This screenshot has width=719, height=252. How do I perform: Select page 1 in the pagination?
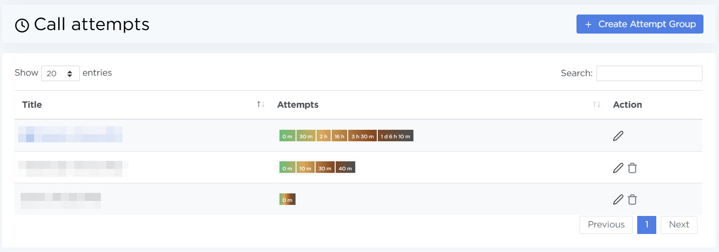tap(647, 224)
